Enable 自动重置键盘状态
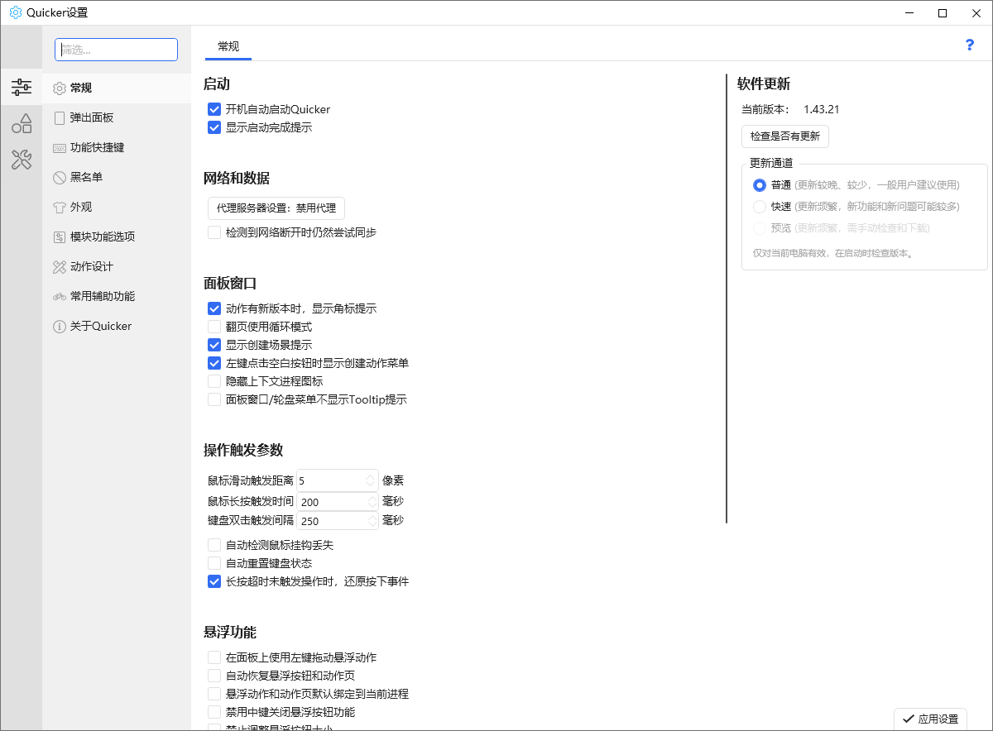The width and height of the screenshot is (993, 731). (x=214, y=563)
